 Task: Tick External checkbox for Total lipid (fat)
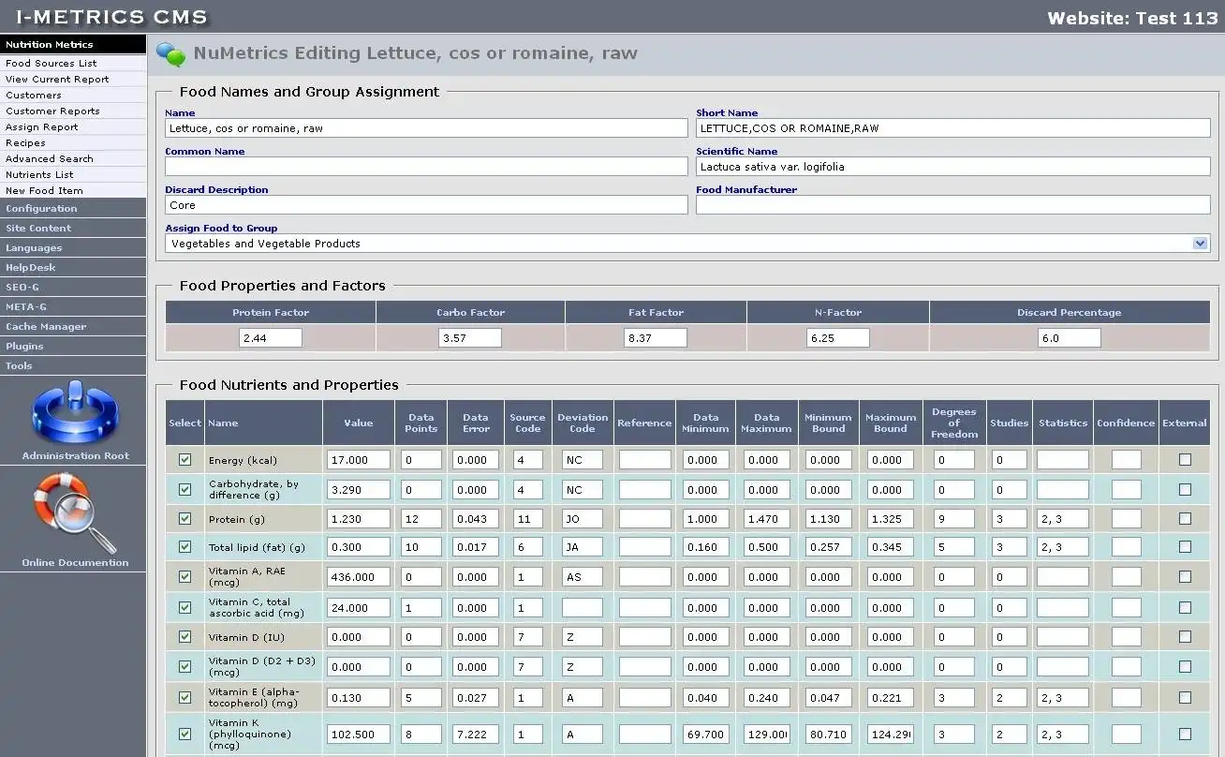(1185, 547)
